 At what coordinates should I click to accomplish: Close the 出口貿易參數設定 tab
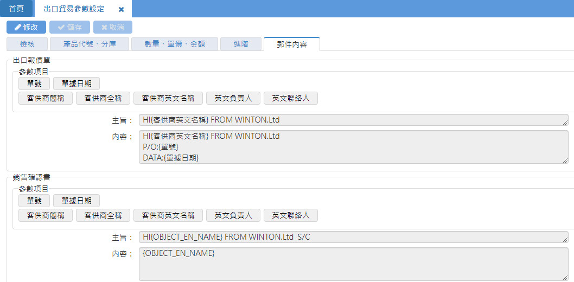(121, 9)
